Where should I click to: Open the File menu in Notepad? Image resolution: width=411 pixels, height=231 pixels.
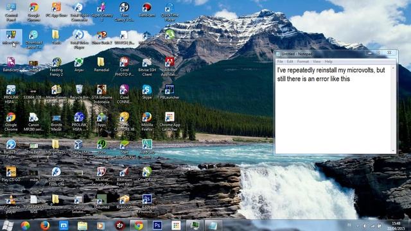[280, 62]
